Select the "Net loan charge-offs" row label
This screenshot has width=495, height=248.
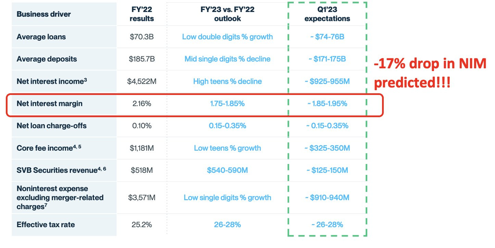coord(51,126)
